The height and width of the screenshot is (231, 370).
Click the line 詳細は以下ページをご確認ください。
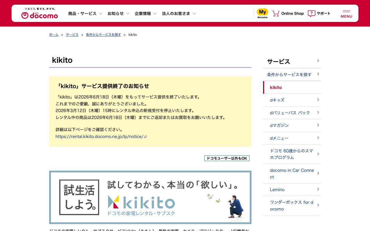[90, 129]
